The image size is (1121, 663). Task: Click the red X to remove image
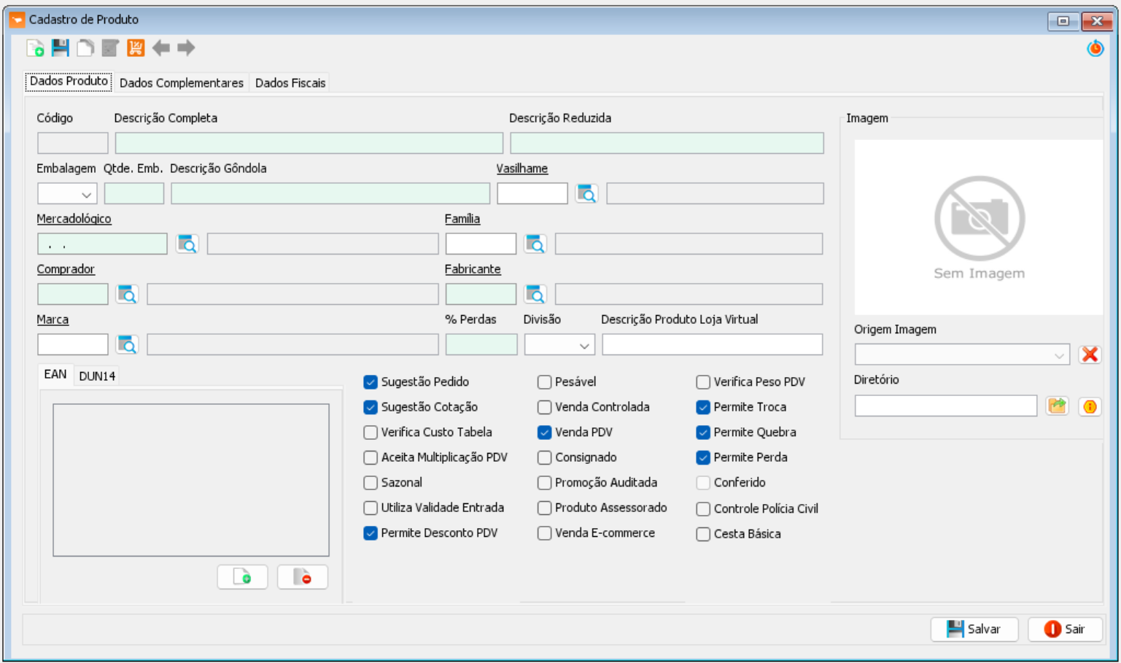(x=1090, y=354)
